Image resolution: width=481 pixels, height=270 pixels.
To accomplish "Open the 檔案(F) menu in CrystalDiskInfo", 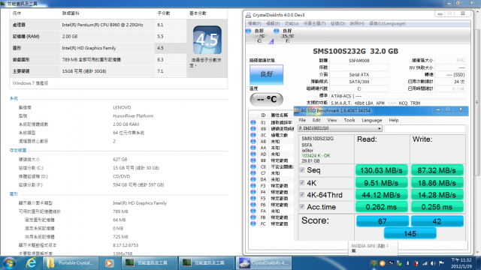I will (254, 23).
